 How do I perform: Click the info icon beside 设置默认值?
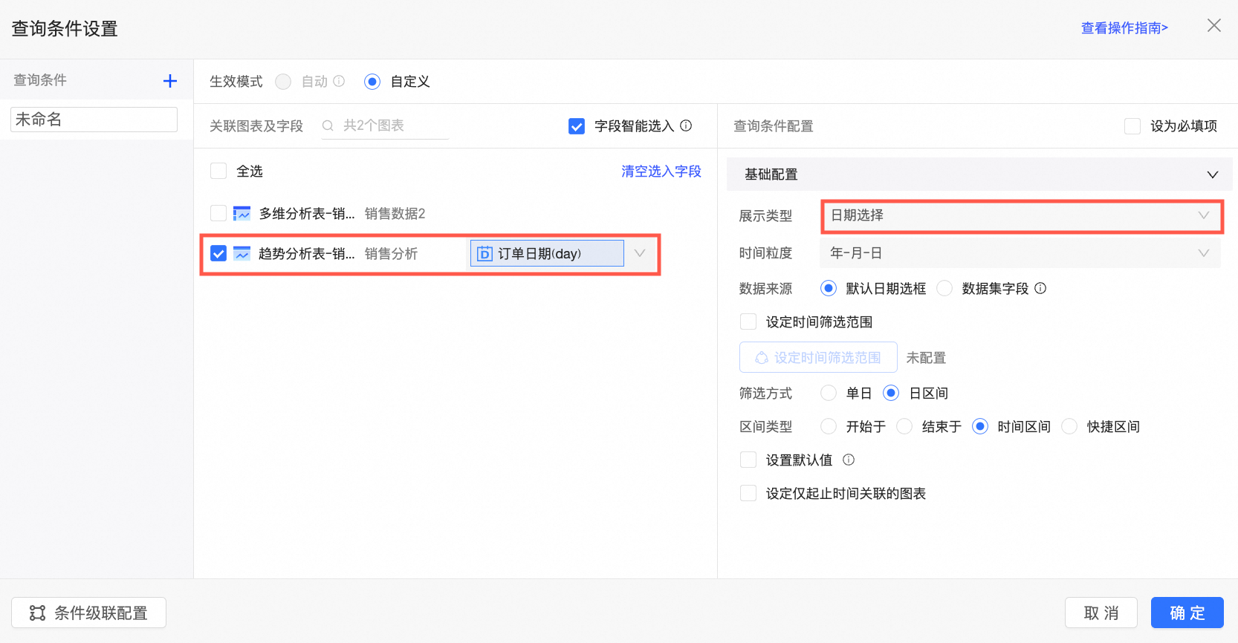point(849,460)
